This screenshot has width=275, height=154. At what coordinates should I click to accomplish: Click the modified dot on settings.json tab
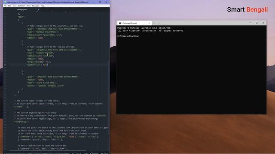pos(38,9)
